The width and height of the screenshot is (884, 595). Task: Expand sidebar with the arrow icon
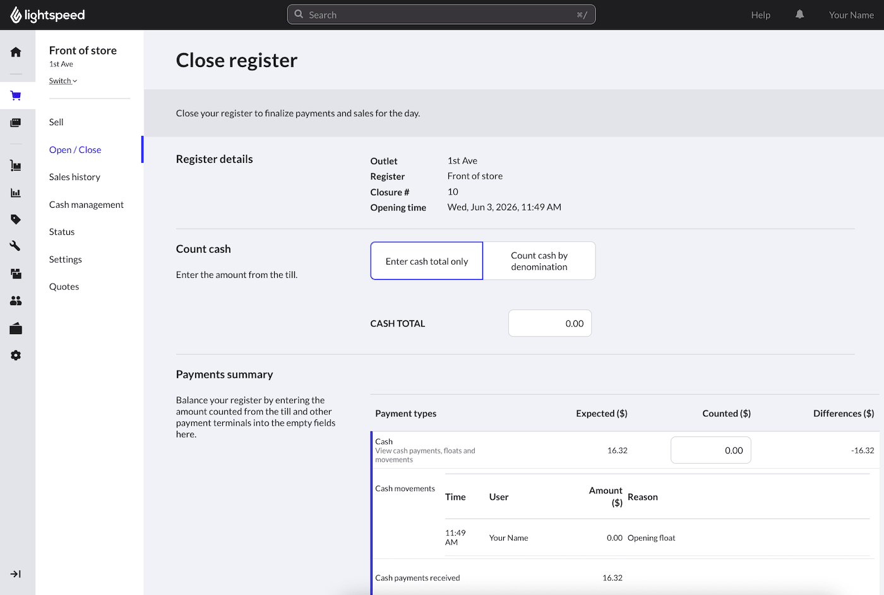(x=16, y=574)
